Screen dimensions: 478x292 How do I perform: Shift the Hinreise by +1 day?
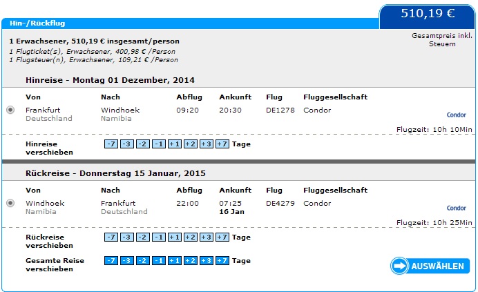click(174, 144)
